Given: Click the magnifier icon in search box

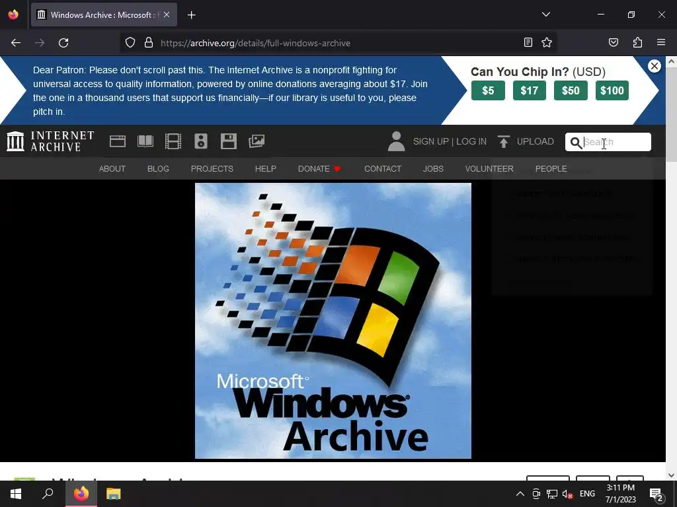Looking at the screenshot, I should coord(576,143).
